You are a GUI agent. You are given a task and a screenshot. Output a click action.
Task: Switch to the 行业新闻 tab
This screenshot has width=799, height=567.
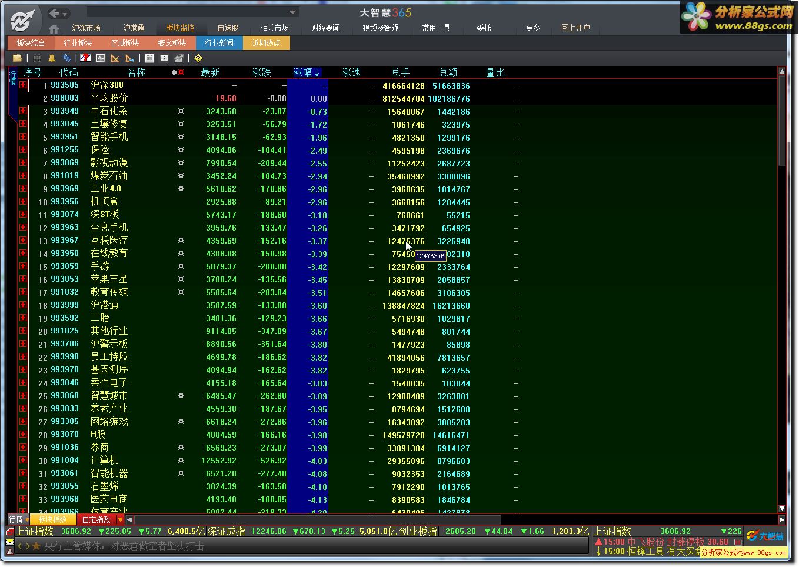pos(219,43)
